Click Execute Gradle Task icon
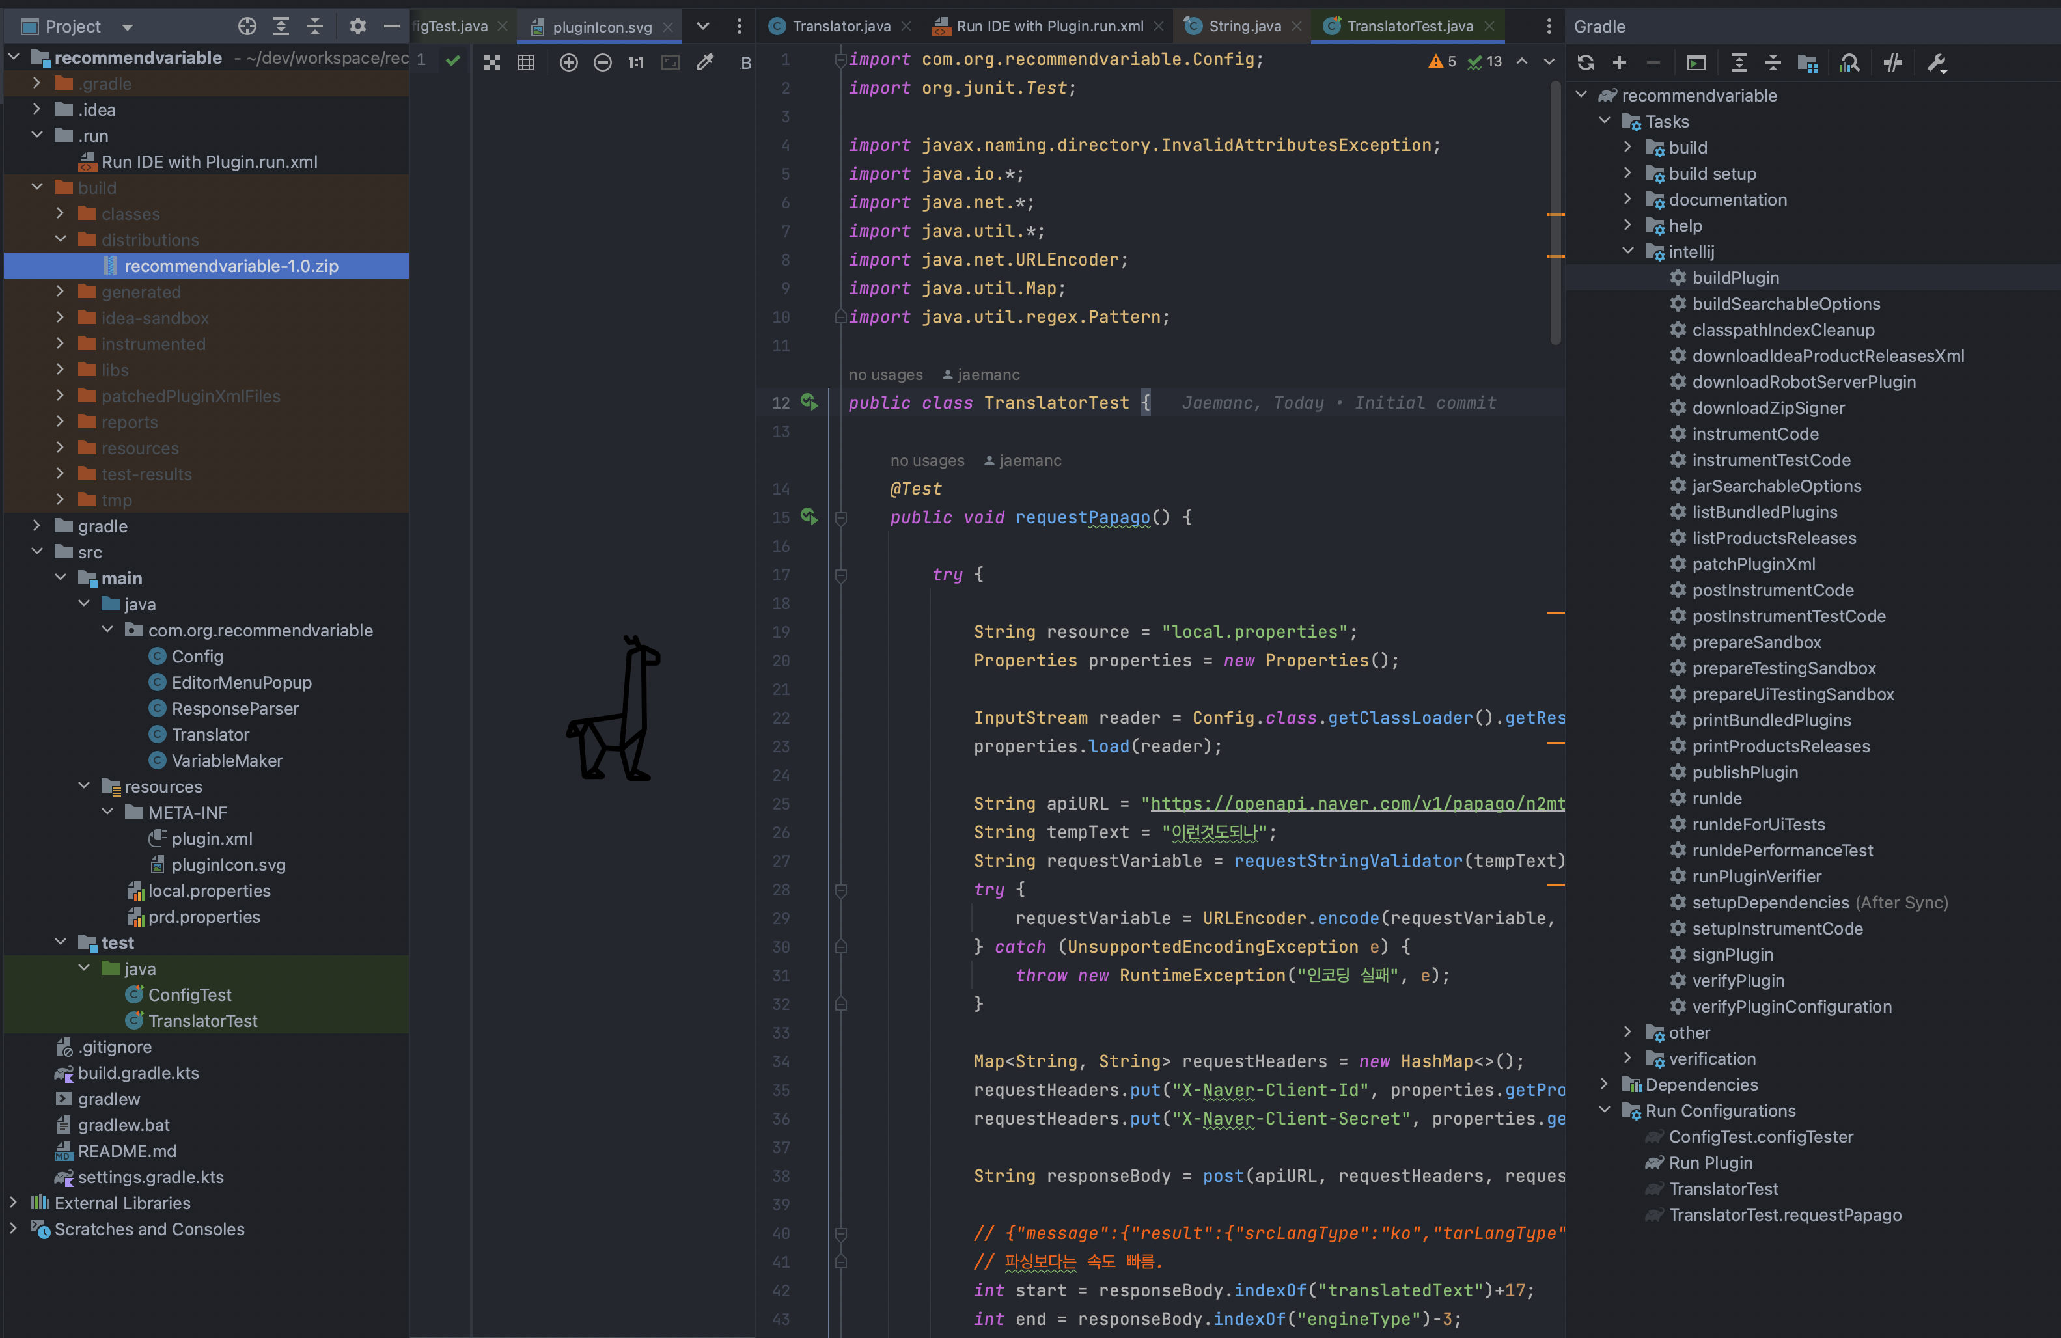 coord(1696,62)
